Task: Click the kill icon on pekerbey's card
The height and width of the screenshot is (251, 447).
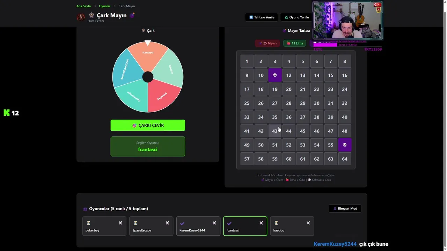Action: [120, 223]
